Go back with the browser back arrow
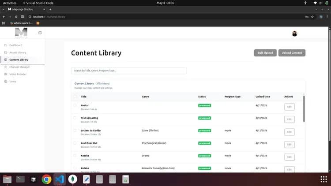The width and height of the screenshot is (331, 186). tap(4, 17)
